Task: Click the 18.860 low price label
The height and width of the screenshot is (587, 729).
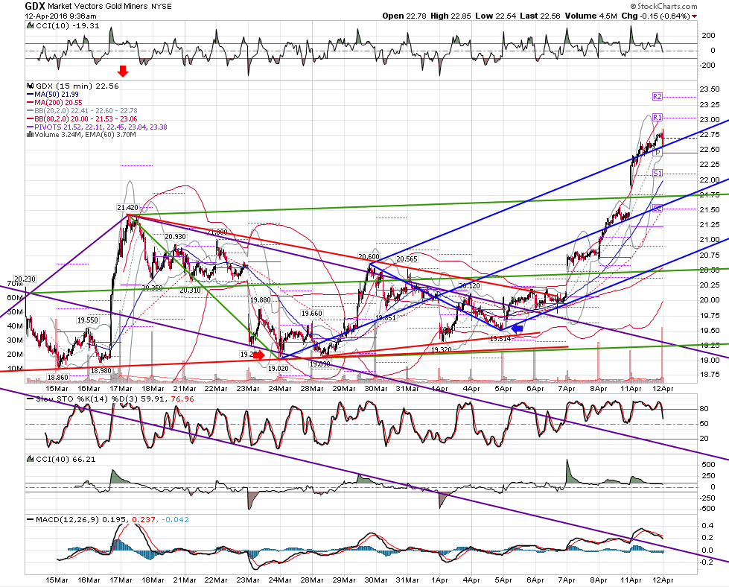Action: coord(57,377)
